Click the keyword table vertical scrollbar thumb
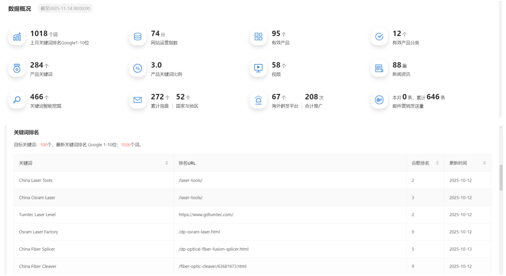The width and height of the screenshot is (506, 276). [x=501, y=178]
